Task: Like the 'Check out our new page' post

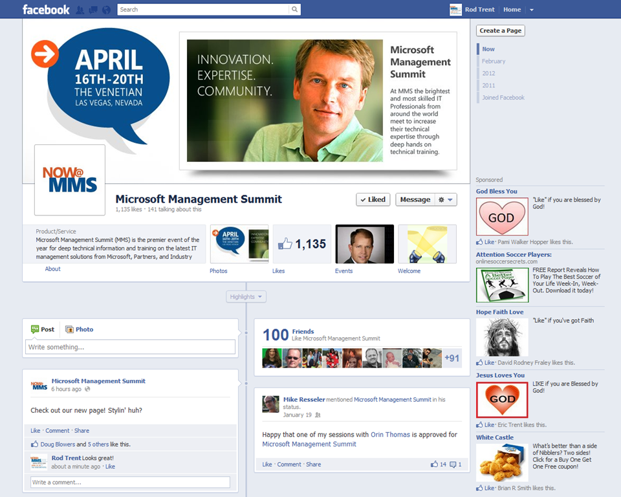Action: tap(35, 431)
